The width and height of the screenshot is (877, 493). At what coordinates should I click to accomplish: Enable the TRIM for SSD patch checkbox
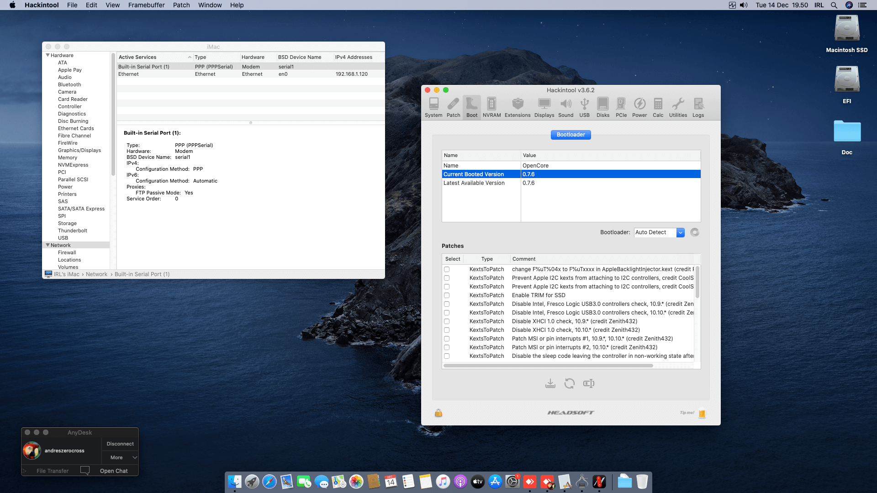point(446,295)
